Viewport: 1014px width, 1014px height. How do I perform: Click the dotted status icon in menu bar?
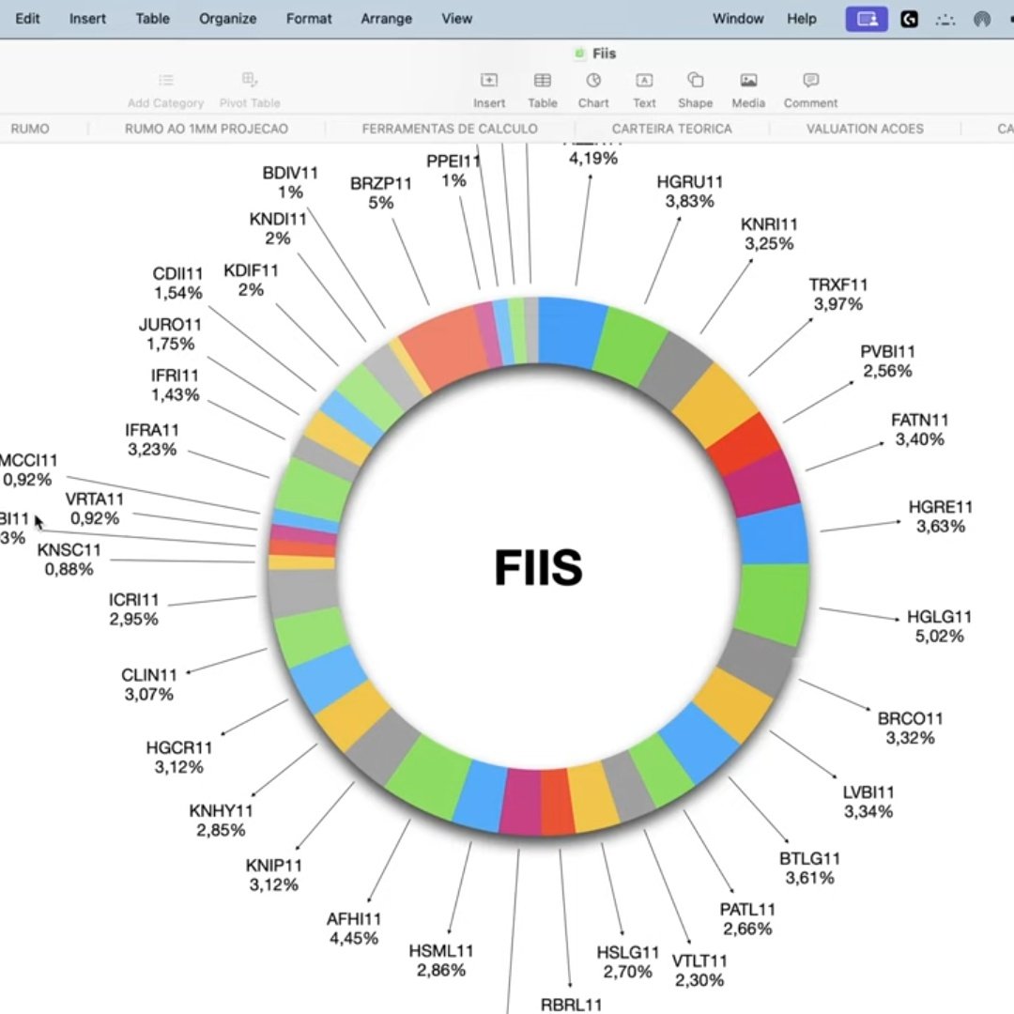coord(945,20)
